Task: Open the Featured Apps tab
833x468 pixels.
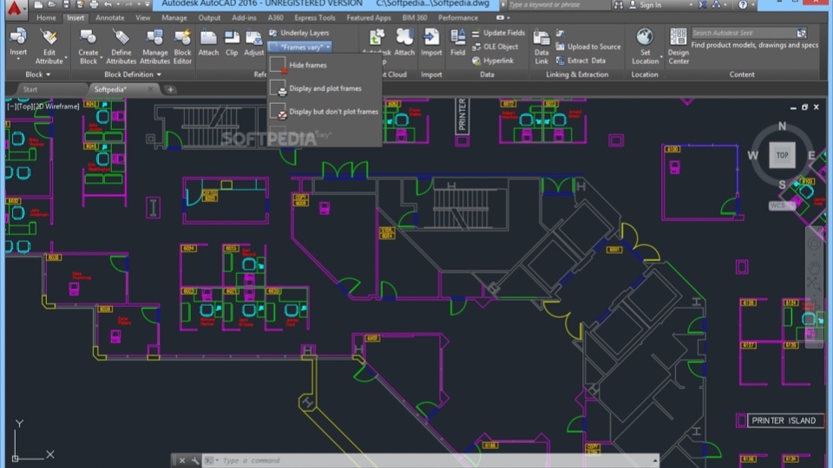Action: [369, 18]
